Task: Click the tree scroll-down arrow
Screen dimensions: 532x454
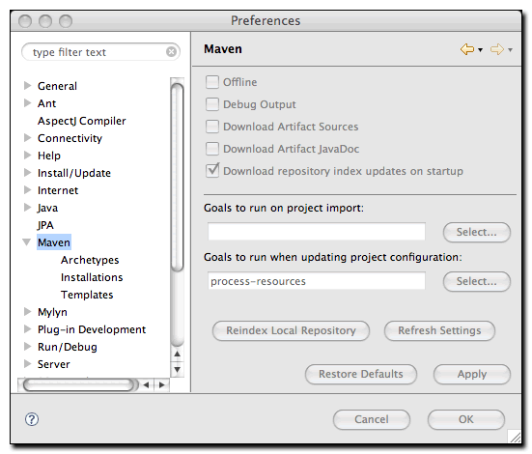Action: click(x=177, y=369)
